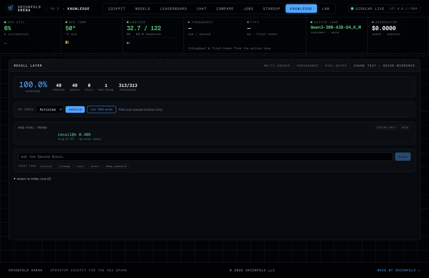Image resolution: width=429 pixels, height=278 pixels.
Task: Click the query button
Action: (x=403, y=157)
